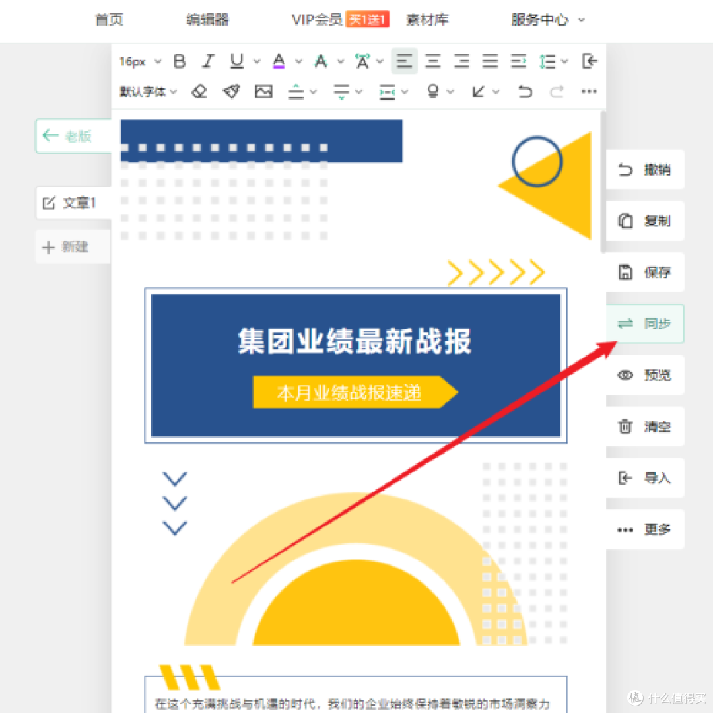Toggle bold formatting
Image resolution: width=713 pixels, height=713 pixels.
[x=180, y=61]
